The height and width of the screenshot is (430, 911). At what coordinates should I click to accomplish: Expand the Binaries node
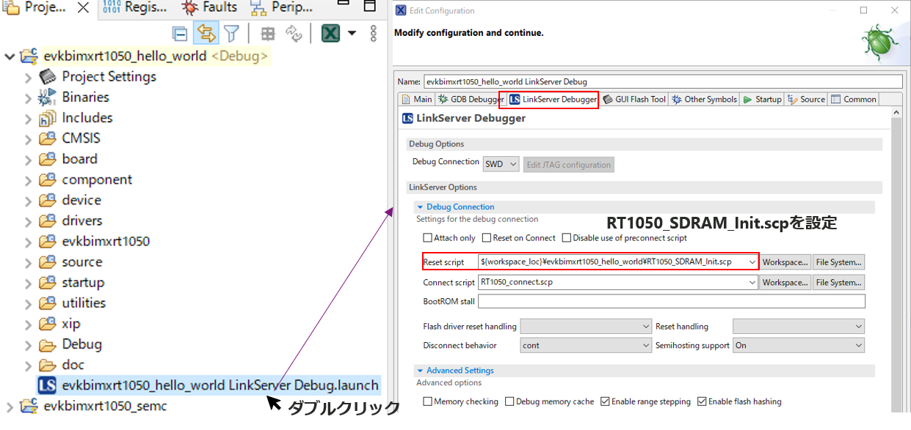29,97
